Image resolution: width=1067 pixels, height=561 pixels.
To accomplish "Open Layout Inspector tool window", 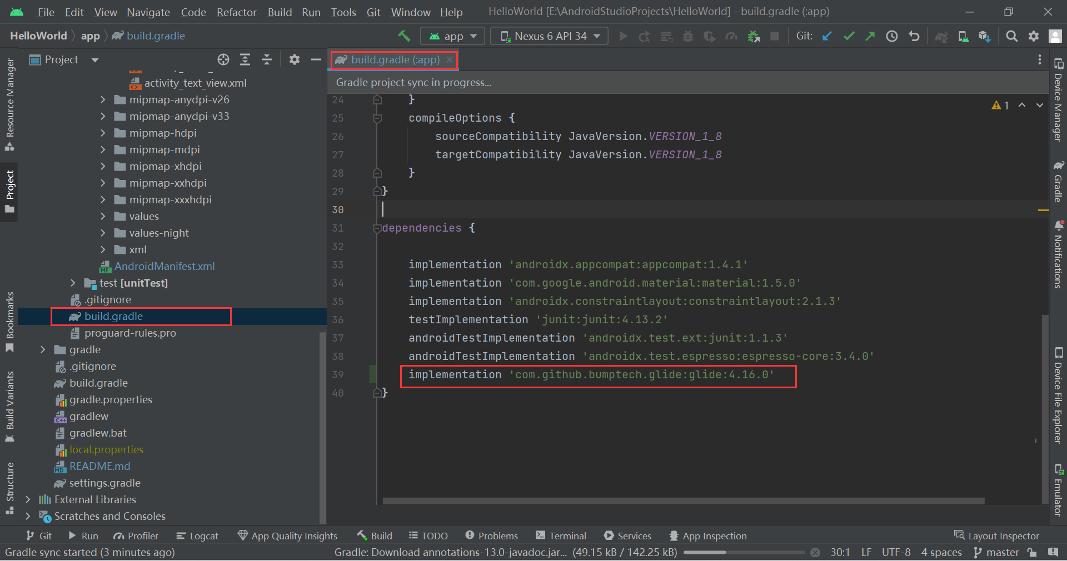I will coord(996,536).
